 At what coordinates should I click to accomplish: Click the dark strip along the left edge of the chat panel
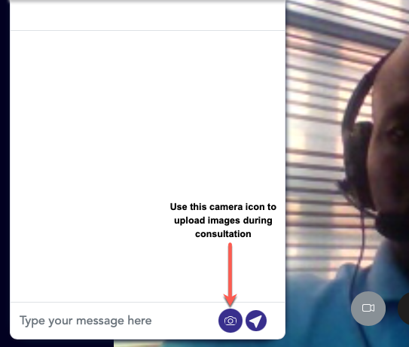pos(5,169)
